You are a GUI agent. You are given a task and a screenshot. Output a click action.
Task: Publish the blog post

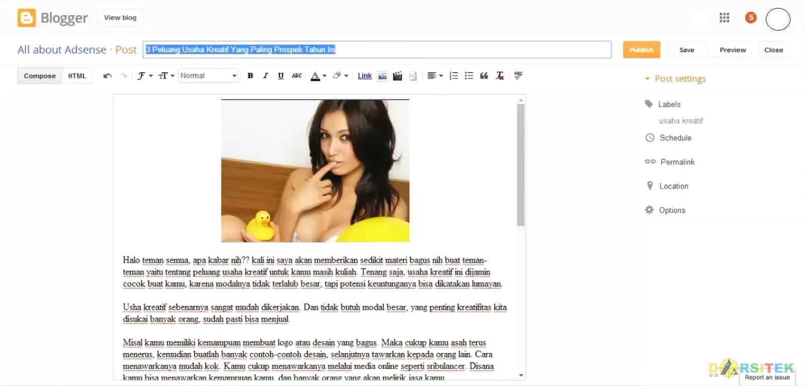click(x=641, y=50)
